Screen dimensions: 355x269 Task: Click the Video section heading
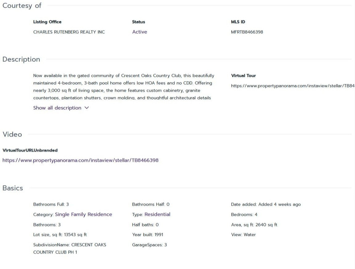click(12, 134)
